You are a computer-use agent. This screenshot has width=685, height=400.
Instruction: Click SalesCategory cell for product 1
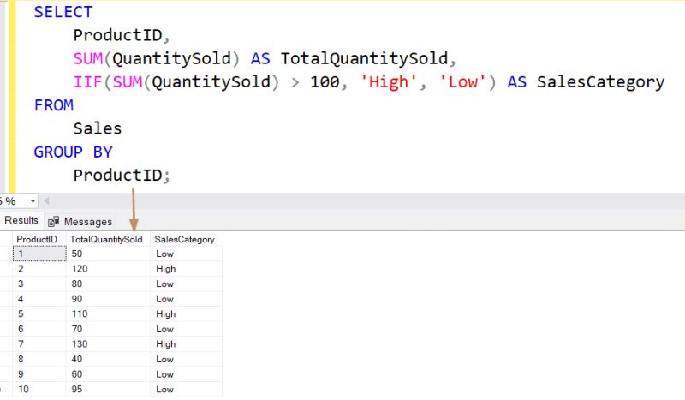click(x=187, y=254)
